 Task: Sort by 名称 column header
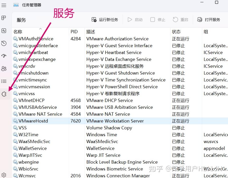coord(18,32)
